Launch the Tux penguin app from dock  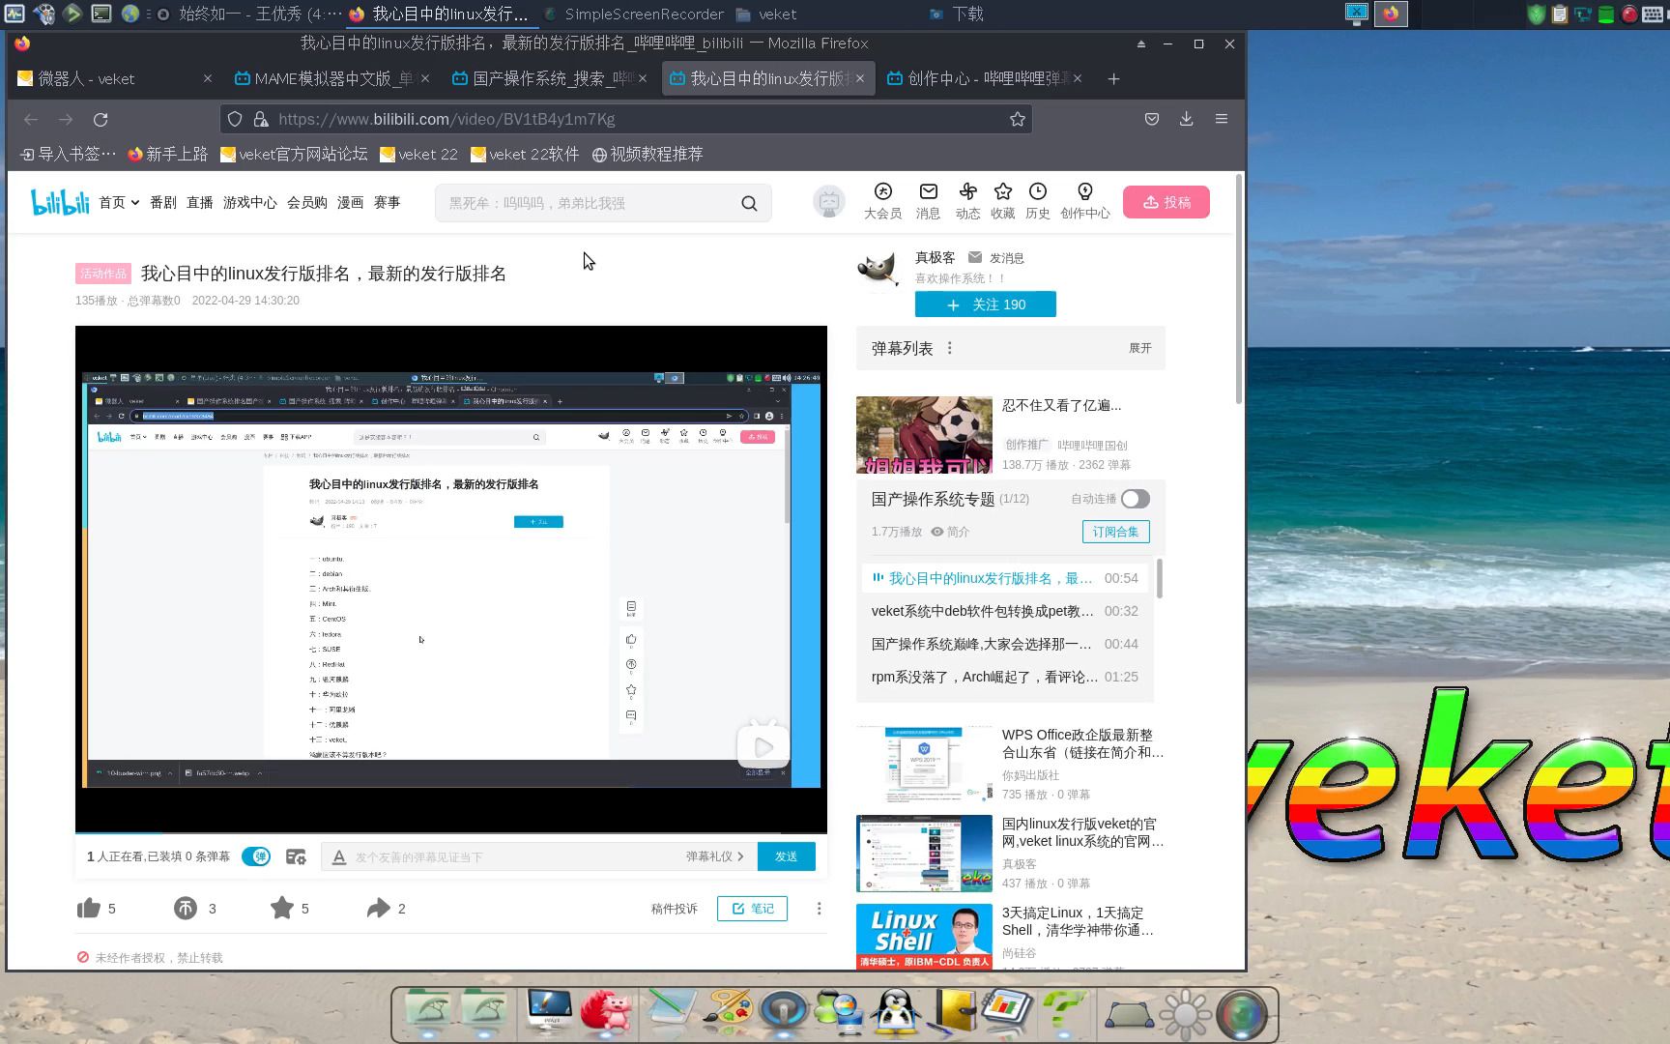[897, 1011]
